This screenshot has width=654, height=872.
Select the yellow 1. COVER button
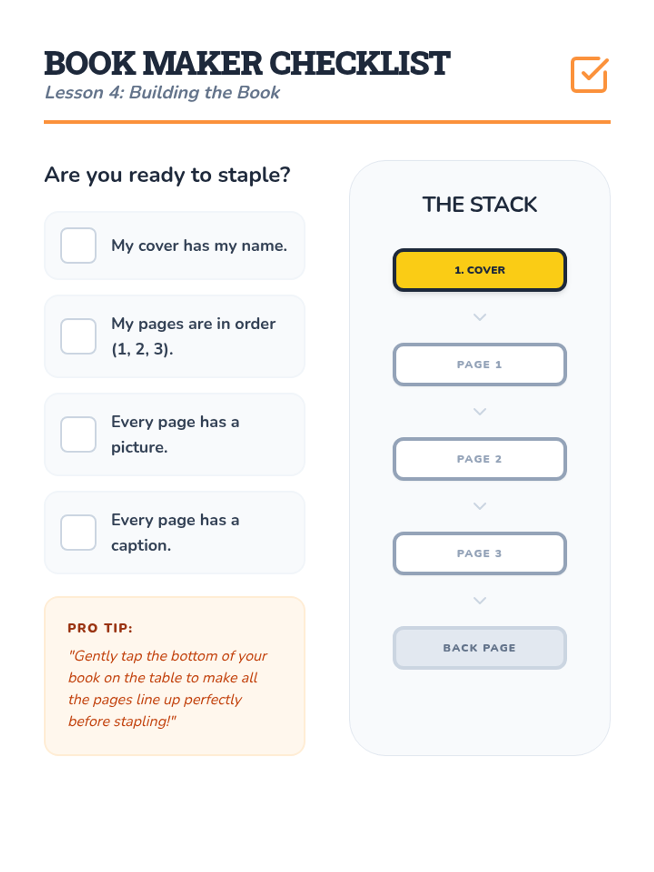click(480, 270)
